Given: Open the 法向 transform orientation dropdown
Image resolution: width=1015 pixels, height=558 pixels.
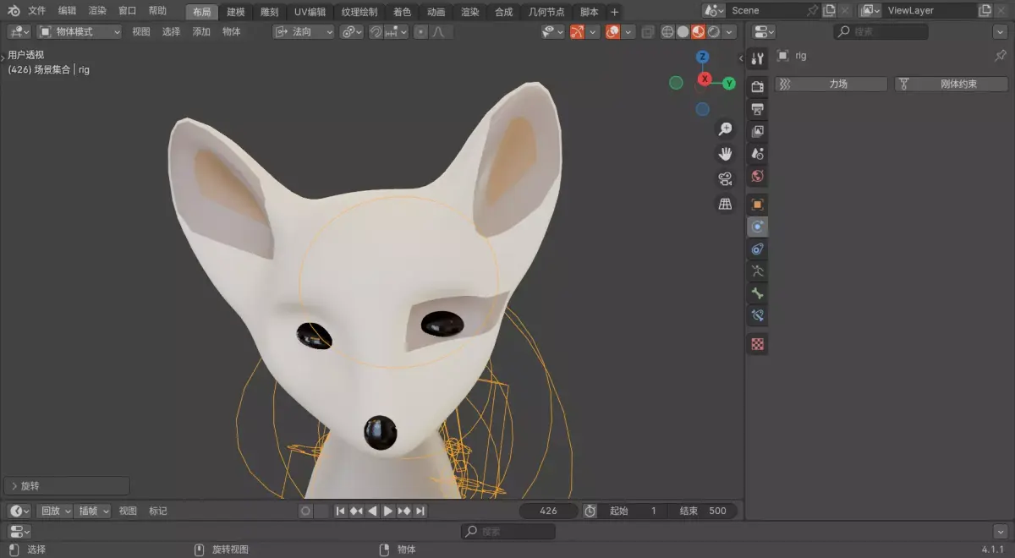Looking at the screenshot, I should [304, 31].
